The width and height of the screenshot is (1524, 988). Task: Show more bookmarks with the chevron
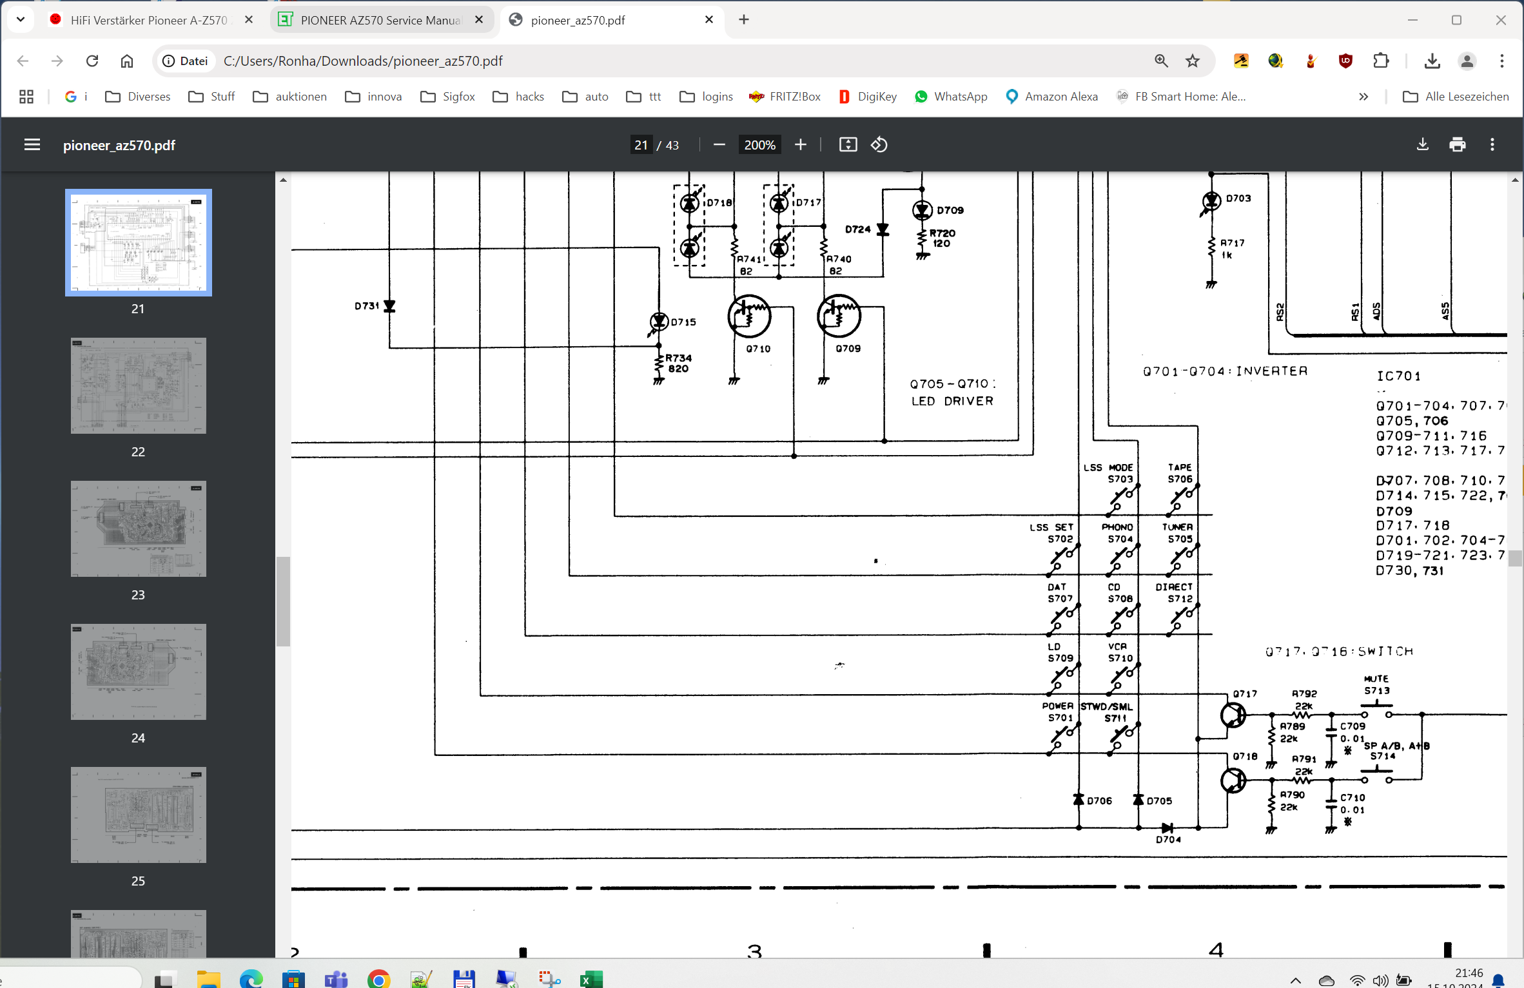point(1363,97)
